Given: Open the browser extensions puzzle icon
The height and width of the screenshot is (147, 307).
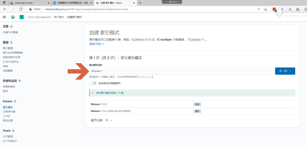Looking at the screenshot, I should 305,9.
